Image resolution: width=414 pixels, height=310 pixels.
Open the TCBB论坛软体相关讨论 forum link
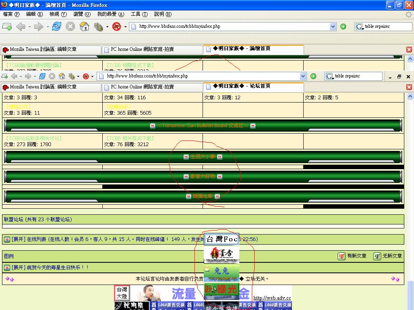pos(33,138)
